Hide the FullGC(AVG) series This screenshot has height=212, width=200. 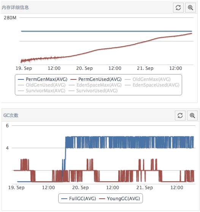[x=78, y=198]
